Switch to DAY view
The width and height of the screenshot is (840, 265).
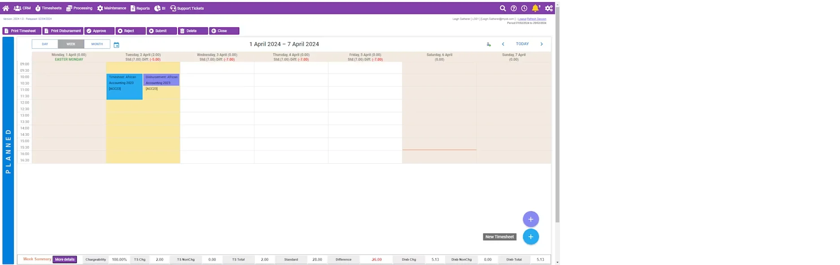pyautogui.click(x=45, y=44)
